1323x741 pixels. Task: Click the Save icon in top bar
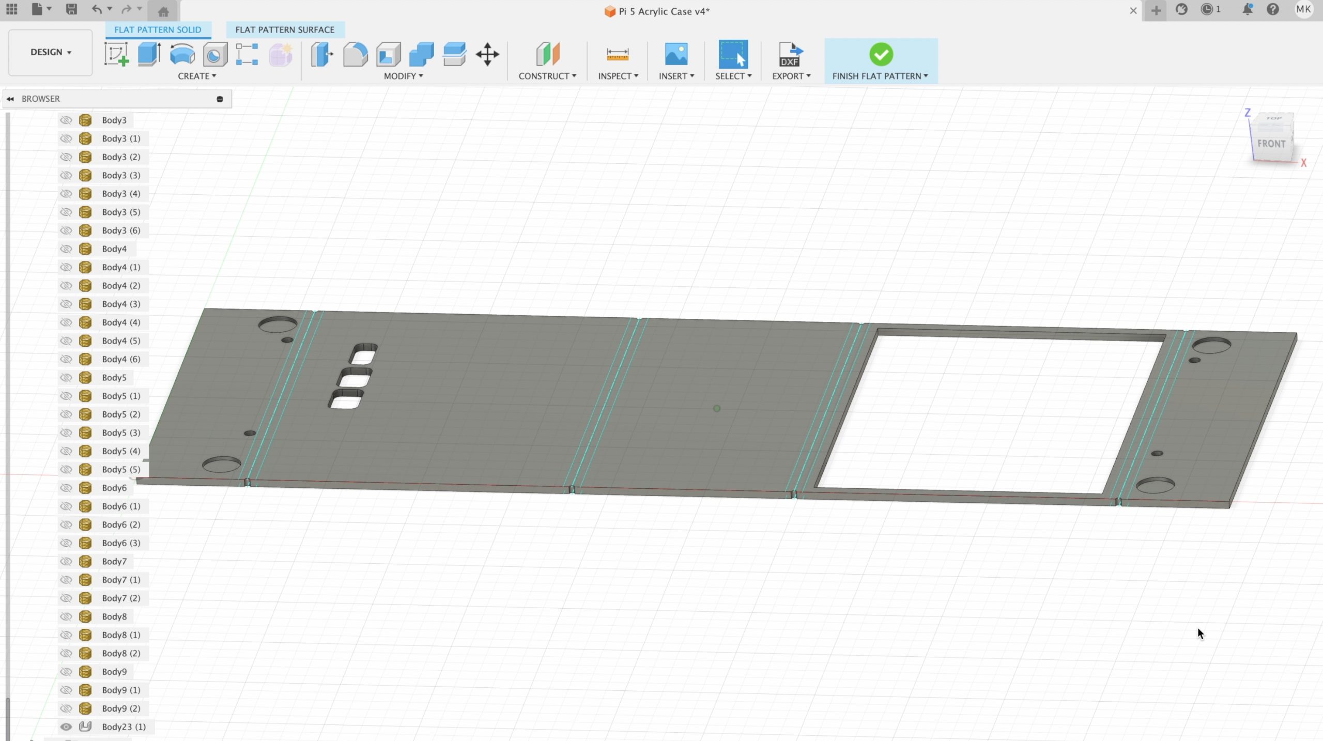(71, 9)
